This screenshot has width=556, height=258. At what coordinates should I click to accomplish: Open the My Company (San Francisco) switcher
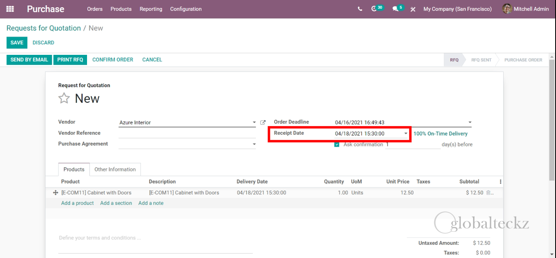[x=457, y=9]
